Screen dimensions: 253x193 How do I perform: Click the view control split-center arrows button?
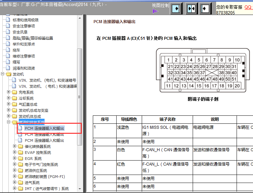pos(191,8)
